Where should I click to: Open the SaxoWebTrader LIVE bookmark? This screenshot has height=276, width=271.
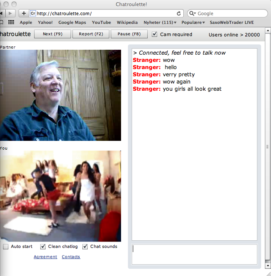click(x=232, y=22)
